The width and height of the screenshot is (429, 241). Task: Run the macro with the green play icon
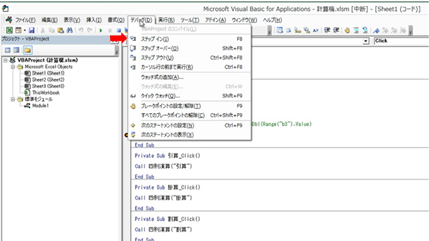(x=101, y=30)
